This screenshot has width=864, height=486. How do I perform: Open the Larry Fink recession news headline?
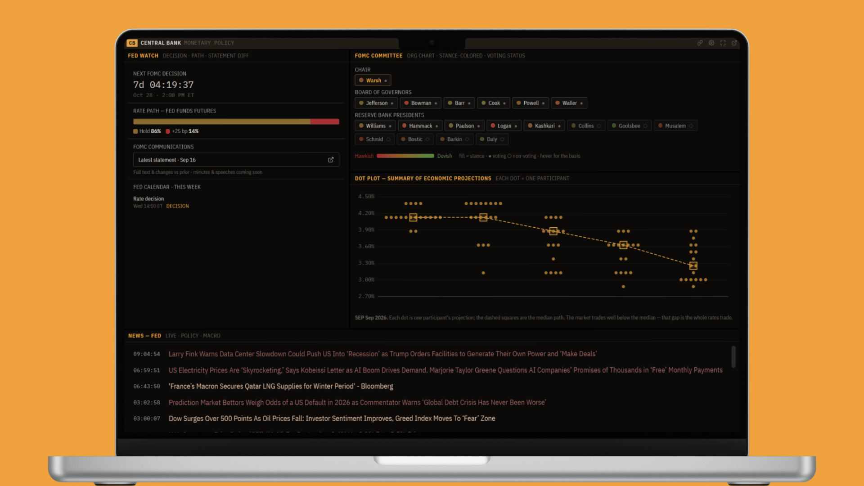(382, 354)
